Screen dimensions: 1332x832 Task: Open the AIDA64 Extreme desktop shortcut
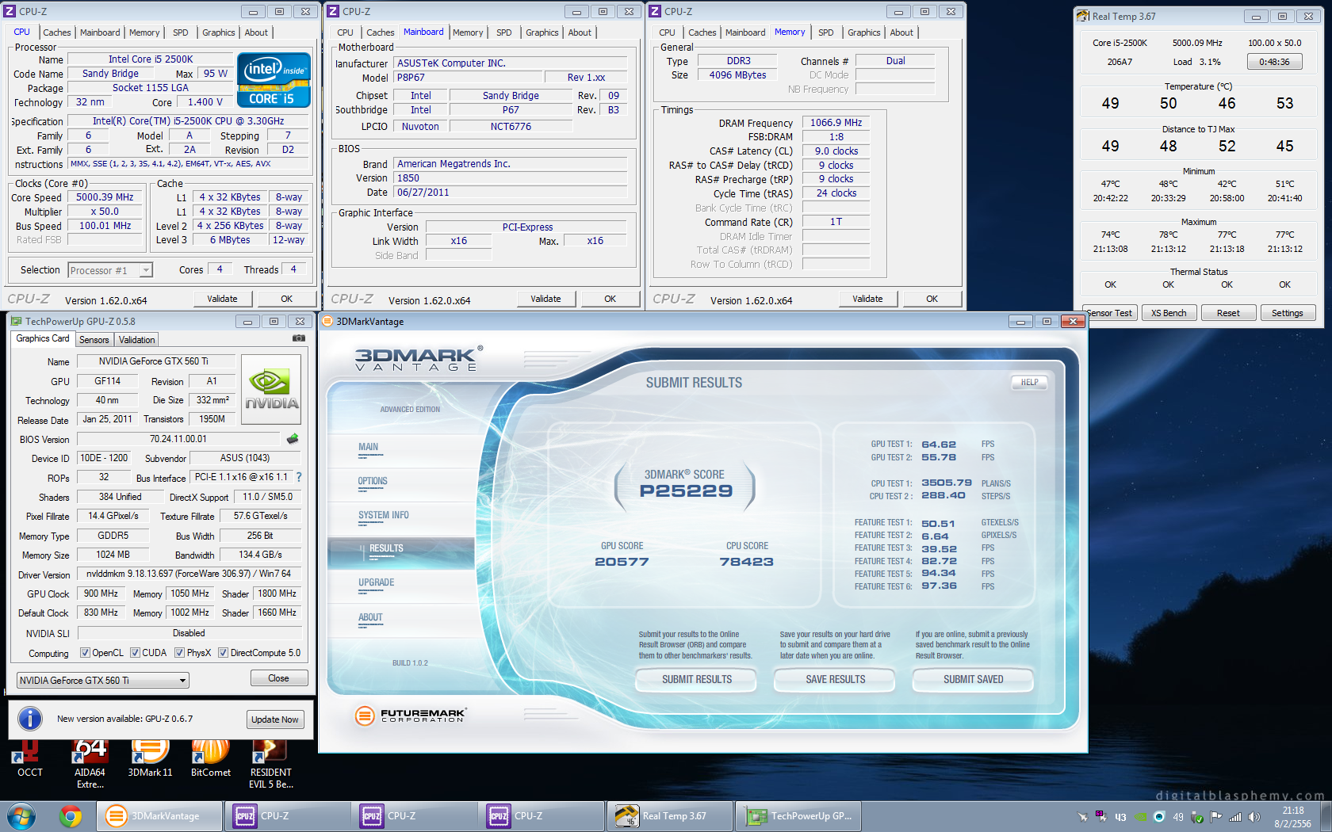90,765
